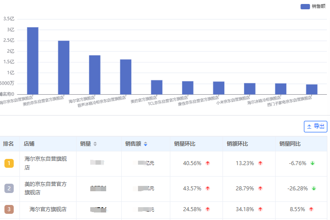Screen dimensions: 330x220
Task: Click red up arrow beside 8.55%
Action: click(x=311, y=209)
